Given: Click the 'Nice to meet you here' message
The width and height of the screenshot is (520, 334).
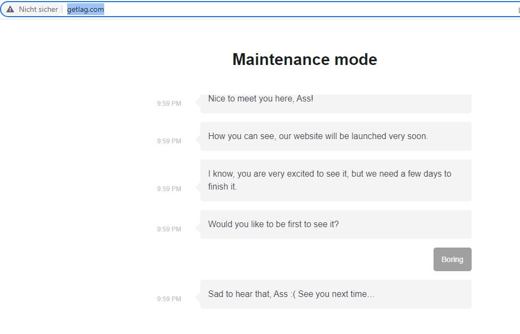Looking at the screenshot, I should (336, 104).
